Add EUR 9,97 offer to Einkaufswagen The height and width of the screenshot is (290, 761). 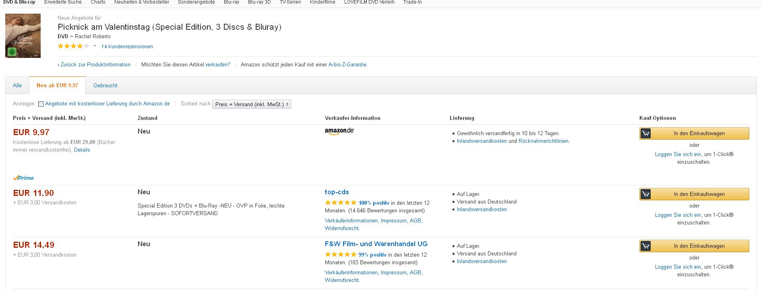pyautogui.click(x=694, y=133)
